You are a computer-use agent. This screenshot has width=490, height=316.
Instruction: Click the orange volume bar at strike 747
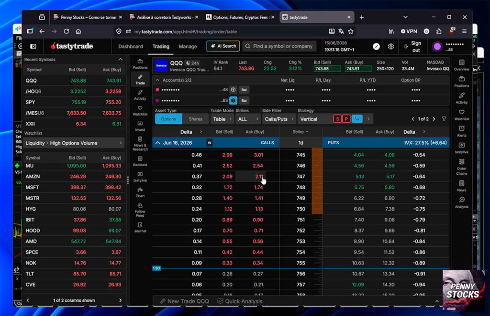[317, 177]
